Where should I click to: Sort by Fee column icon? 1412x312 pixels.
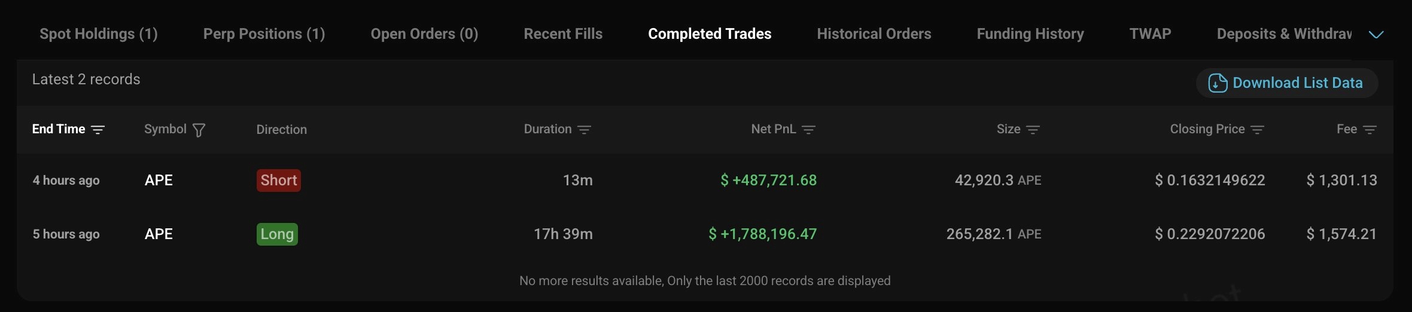1370,130
